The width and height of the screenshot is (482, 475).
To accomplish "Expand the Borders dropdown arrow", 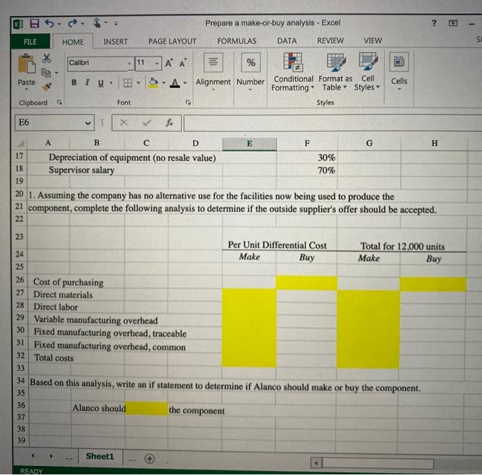I will point(138,83).
